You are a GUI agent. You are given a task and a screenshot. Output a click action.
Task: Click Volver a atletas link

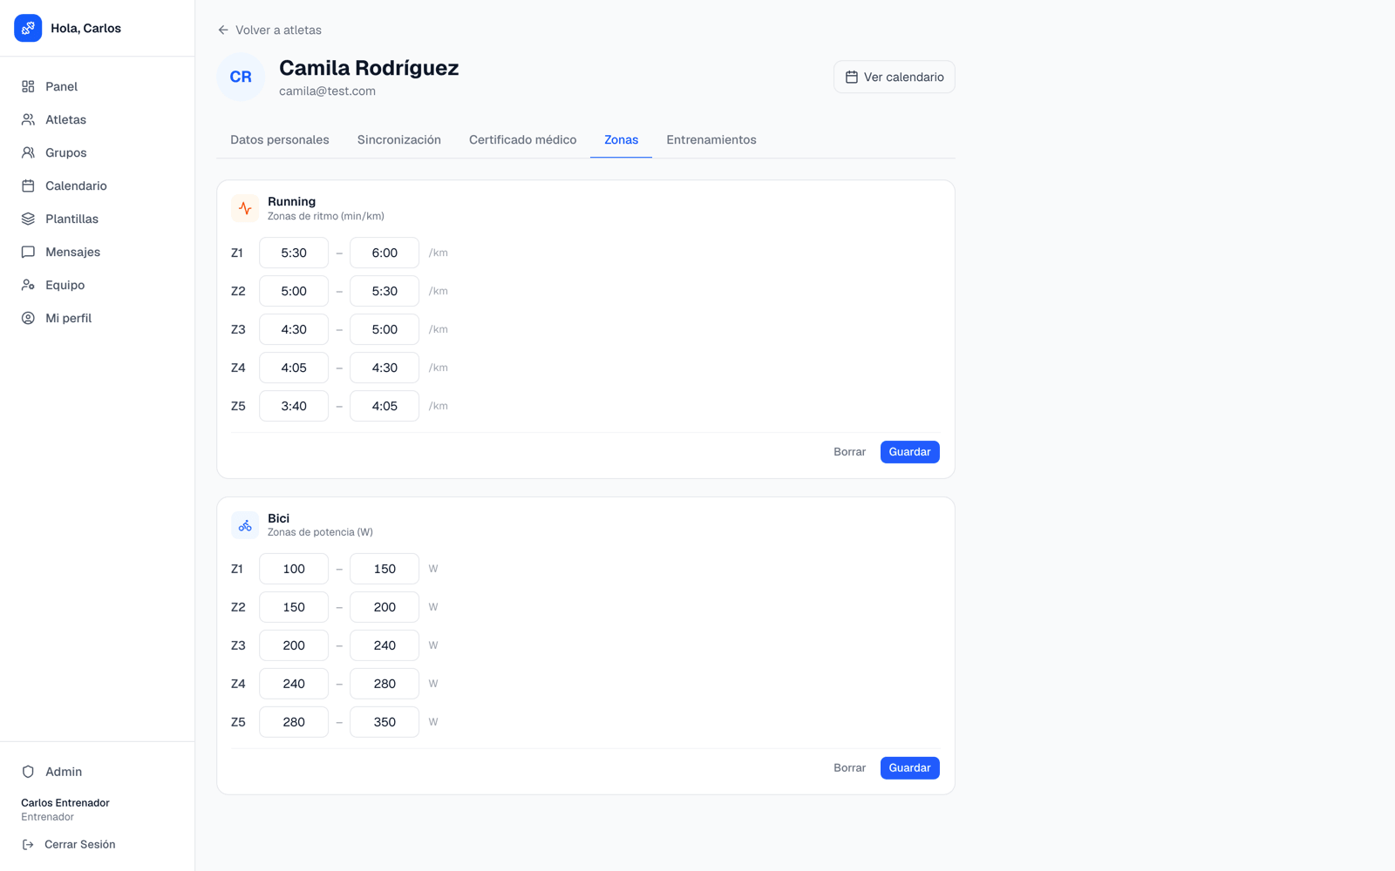[x=269, y=30]
